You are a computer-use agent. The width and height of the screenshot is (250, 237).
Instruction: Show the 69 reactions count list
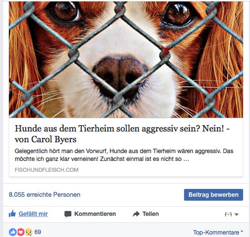click(38, 232)
